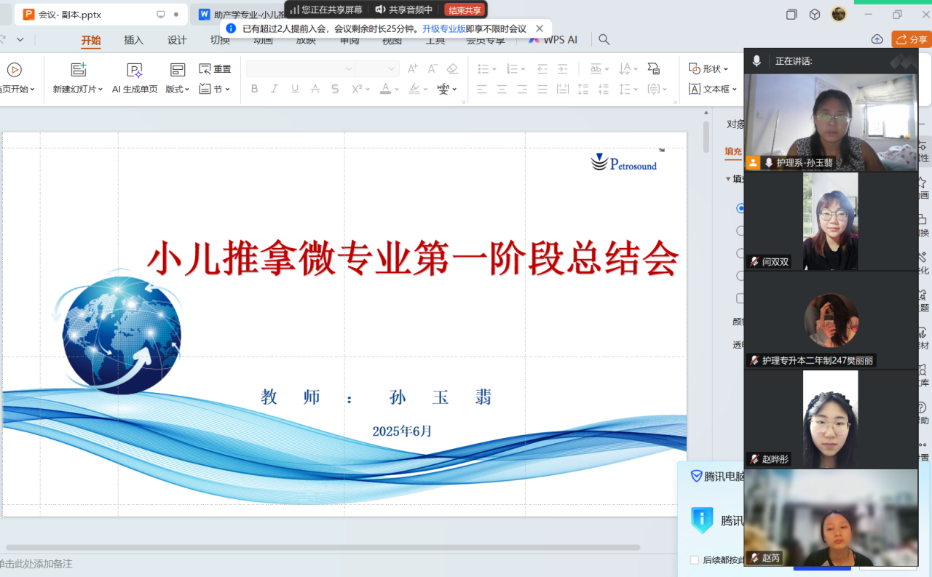Screen dimensions: 932x577
Task: Click the 升级专业版 upgrade link
Action: (x=443, y=28)
